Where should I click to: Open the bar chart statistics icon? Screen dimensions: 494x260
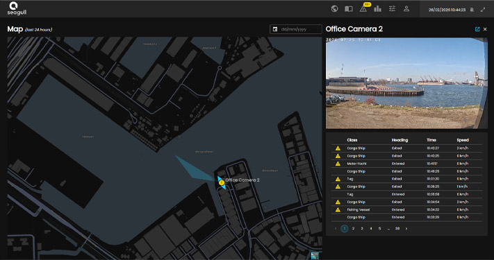coord(377,9)
